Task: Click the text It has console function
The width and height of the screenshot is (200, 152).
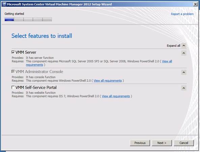Action: pos(41,77)
